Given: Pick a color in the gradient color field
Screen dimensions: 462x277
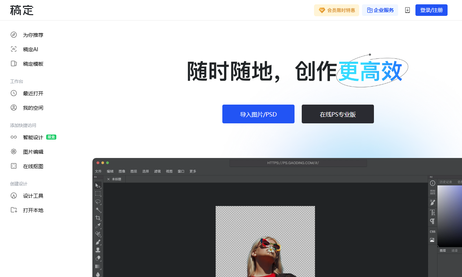Looking at the screenshot, I should click(x=450, y=216).
